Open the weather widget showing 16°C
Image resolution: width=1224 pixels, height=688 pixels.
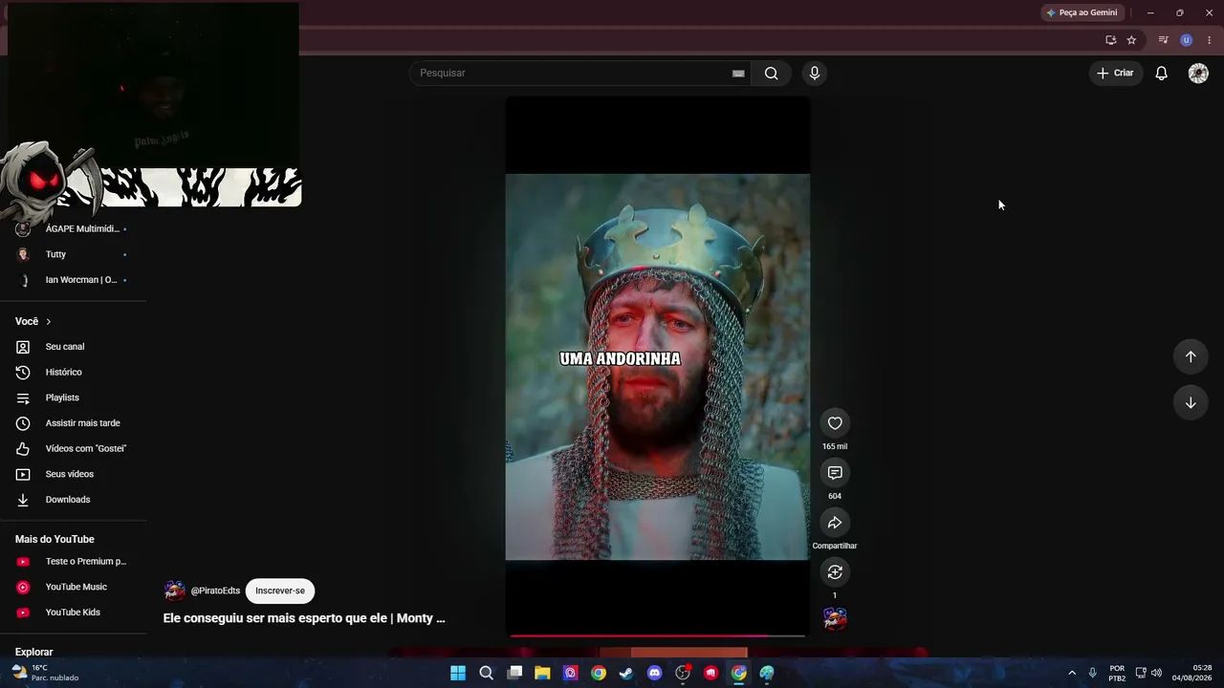point(45,673)
